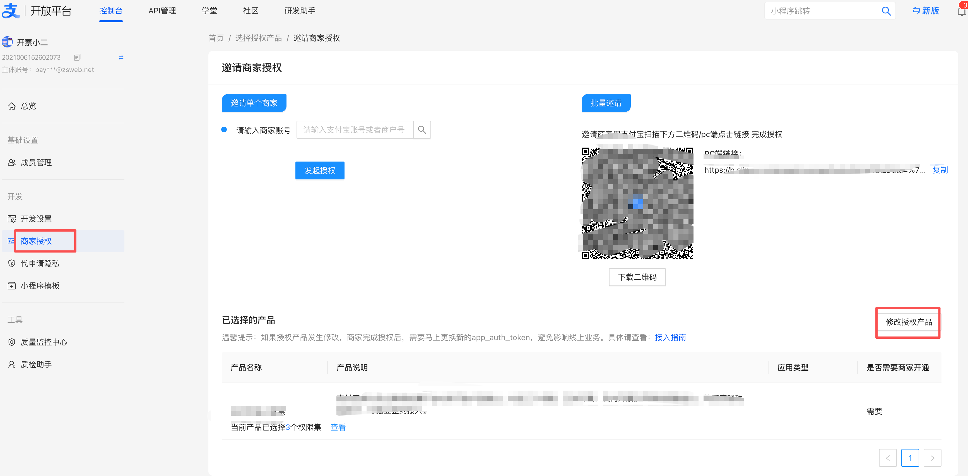Click the 已选择的产品 section title

248,320
